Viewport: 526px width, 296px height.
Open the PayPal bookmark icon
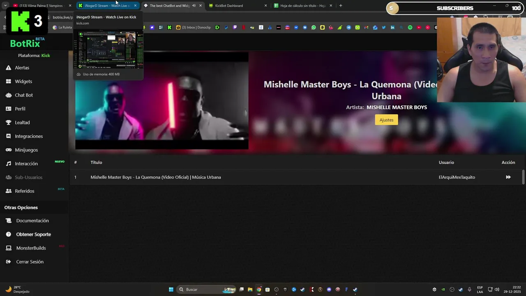(226, 28)
